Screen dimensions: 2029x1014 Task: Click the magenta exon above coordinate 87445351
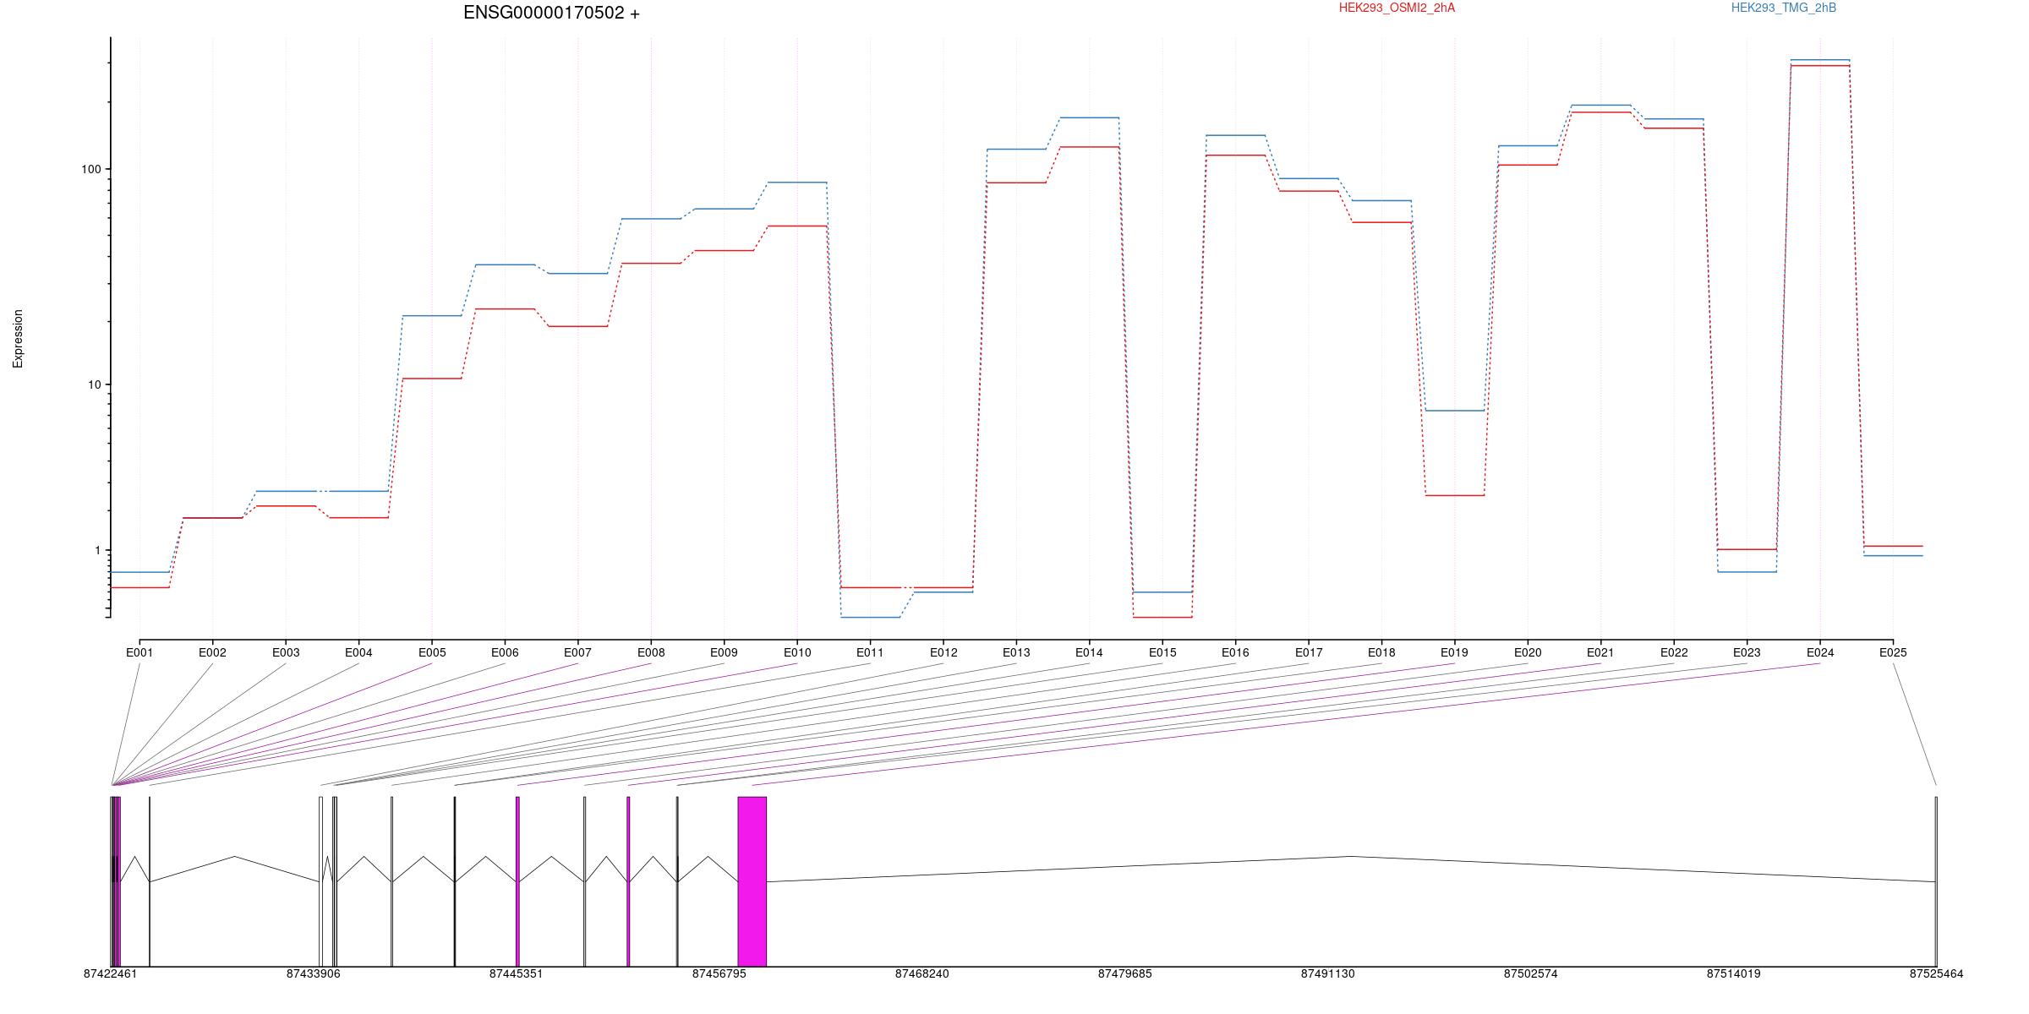(x=517, y=881)
